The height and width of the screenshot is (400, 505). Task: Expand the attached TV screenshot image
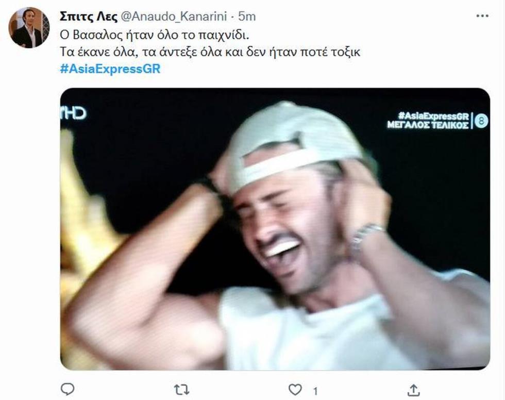pyautogui.click(x=275, y=229)
